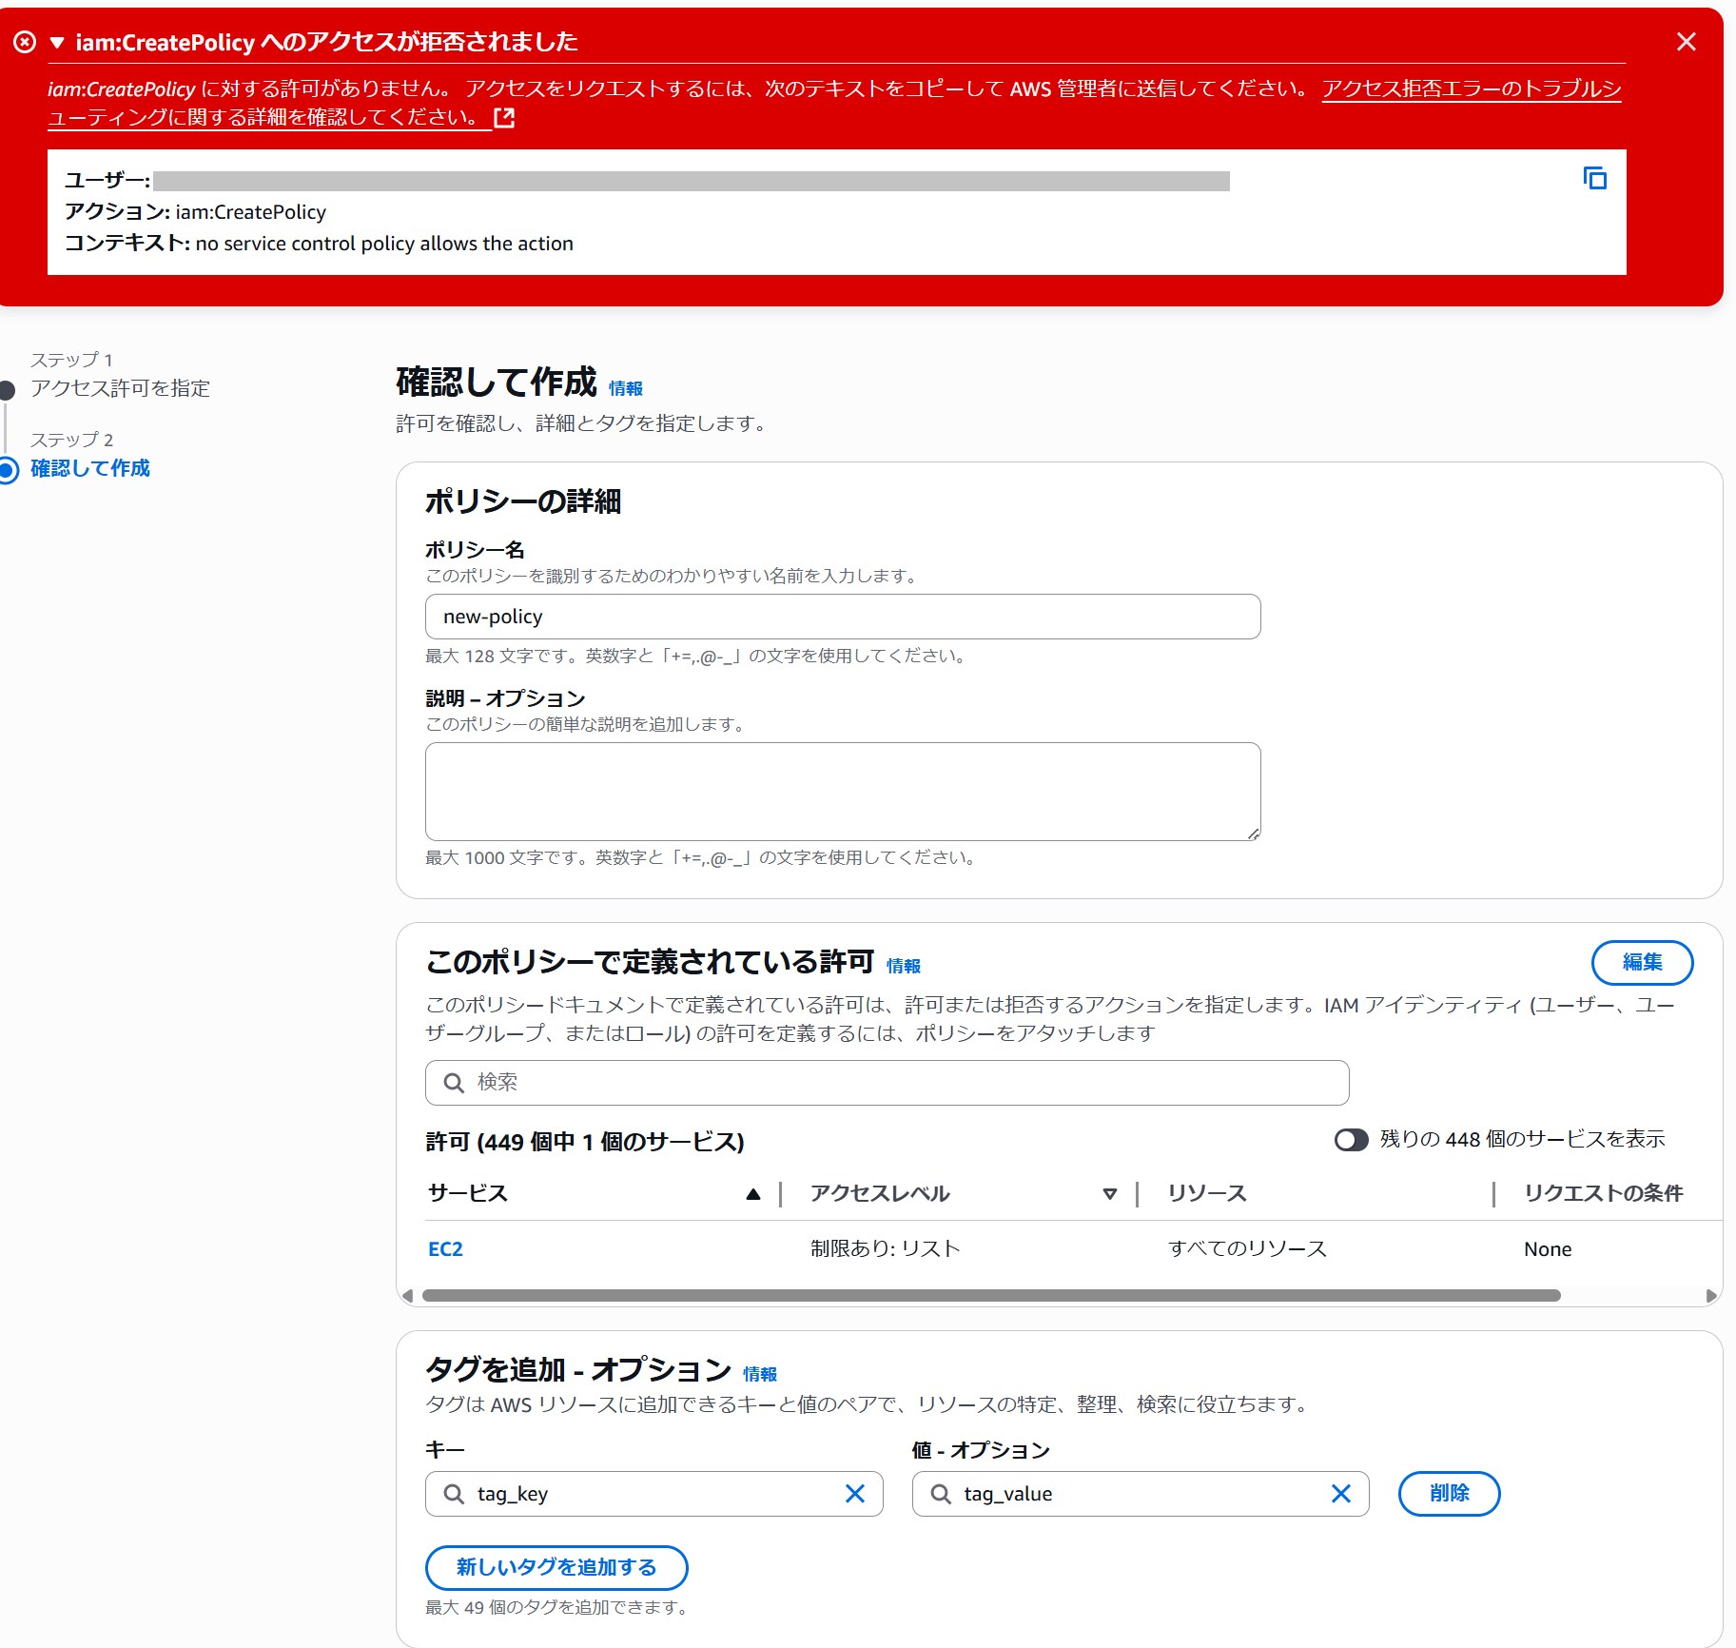Screen dimensions: 1736x1648
Task: Click the permissions search box
Action: tap(887, 1083)
